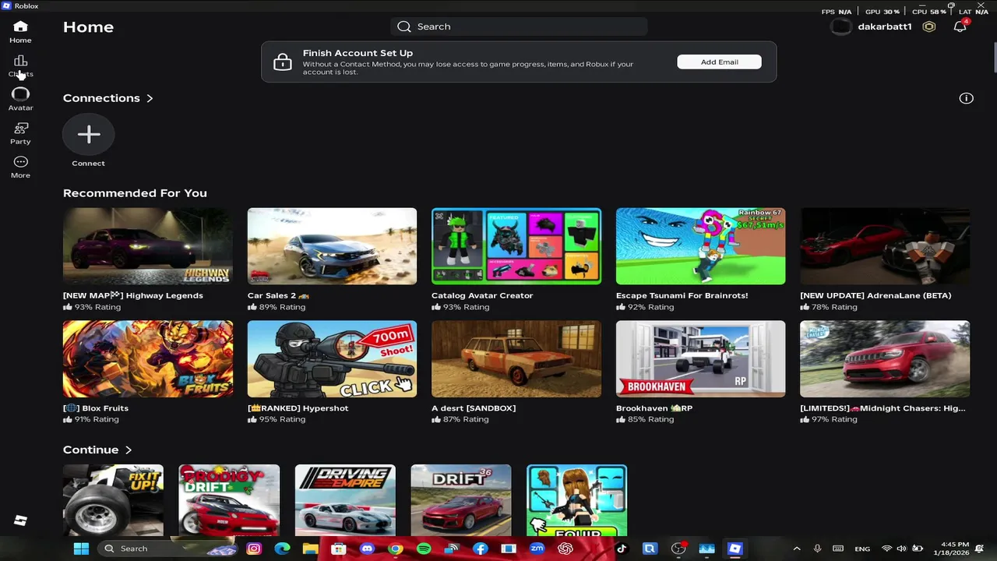Click the dakarbatt1 profile avatar
The image size is (997, 561).
coord(840,26)
